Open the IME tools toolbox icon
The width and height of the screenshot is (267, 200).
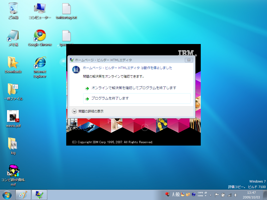tap(188, 194)
